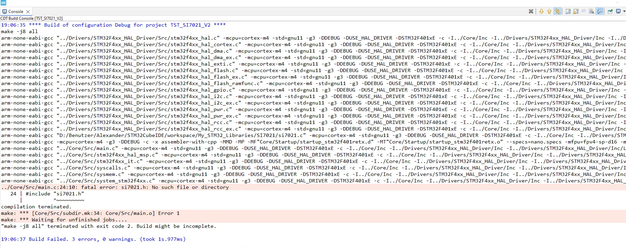
Task: Jump to next error with down arrow
Action: (x=541, y=11)
